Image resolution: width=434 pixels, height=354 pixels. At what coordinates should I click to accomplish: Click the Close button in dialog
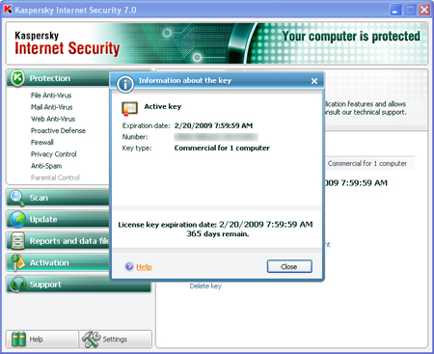(289, 266)
